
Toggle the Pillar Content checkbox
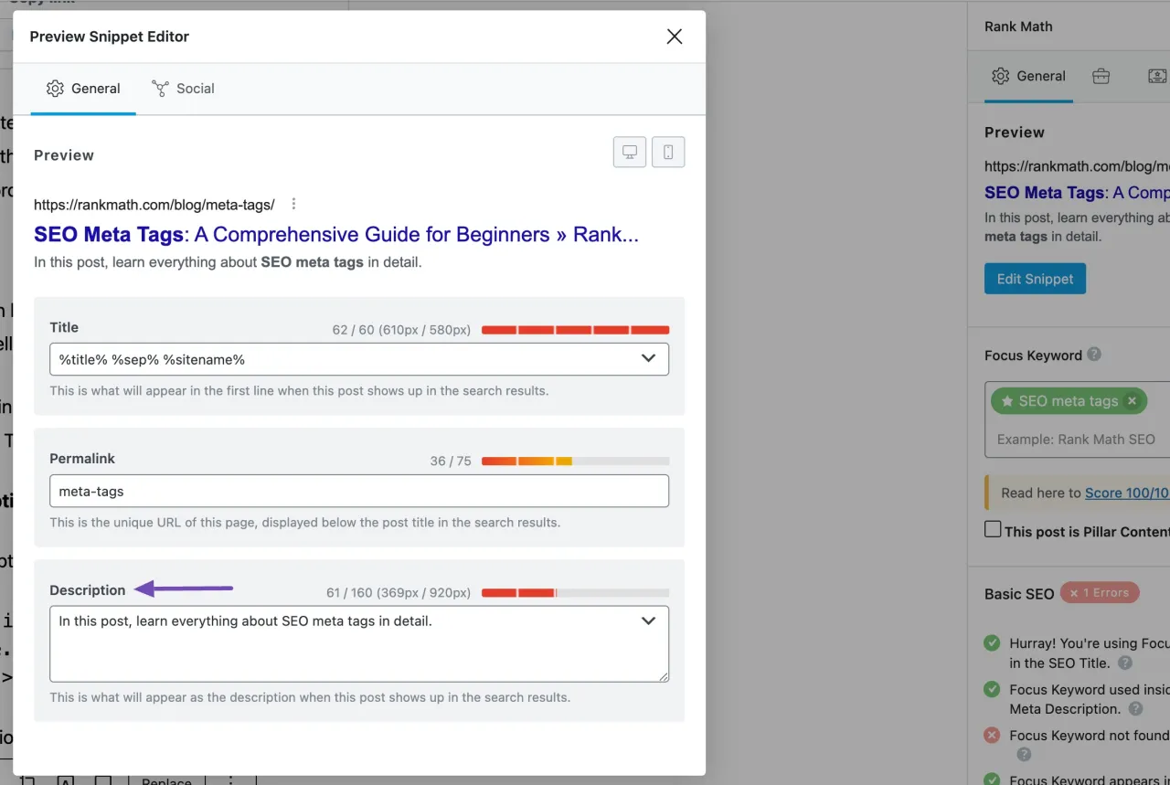(993, 530)
